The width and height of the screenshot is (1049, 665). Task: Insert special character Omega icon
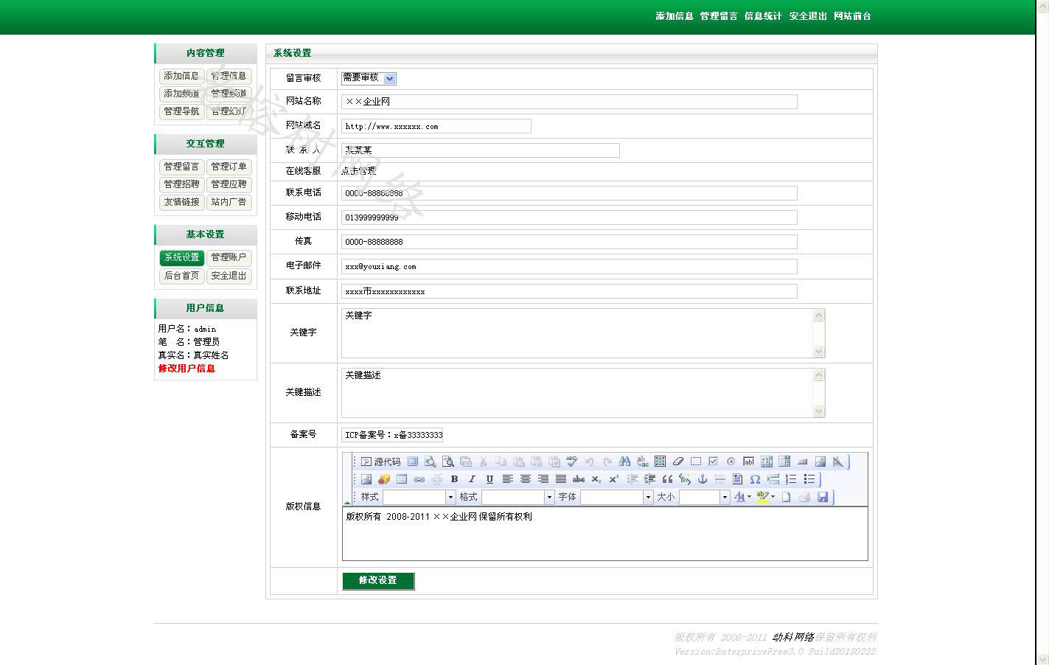coord(755,479)
